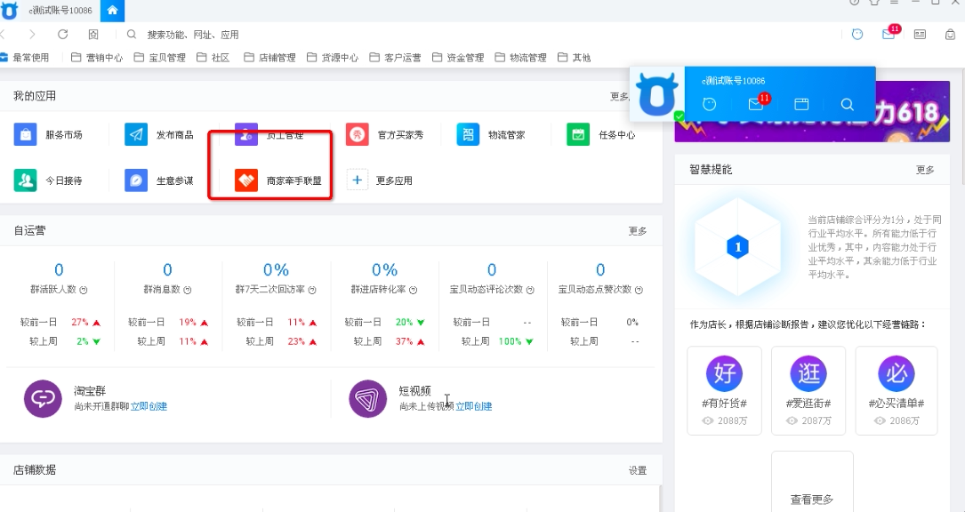Open the 其他 folder menu

[x=575, y=57]
